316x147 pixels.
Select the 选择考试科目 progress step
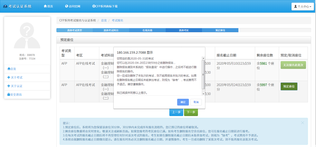(111, 30)
